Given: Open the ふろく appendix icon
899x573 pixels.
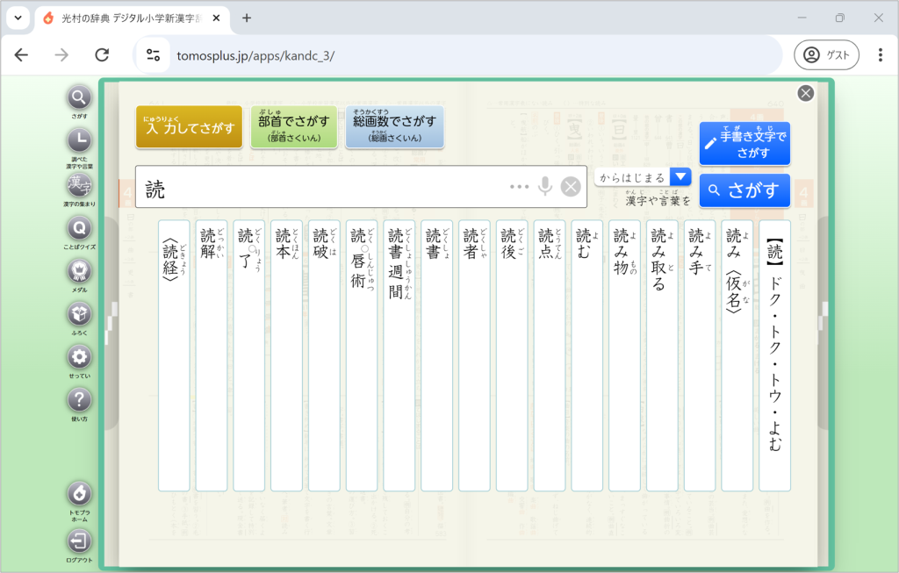Looking at the screenshot, I should (79, 314).
